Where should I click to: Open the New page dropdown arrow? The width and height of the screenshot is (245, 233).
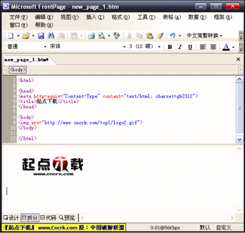coord(18,36)
